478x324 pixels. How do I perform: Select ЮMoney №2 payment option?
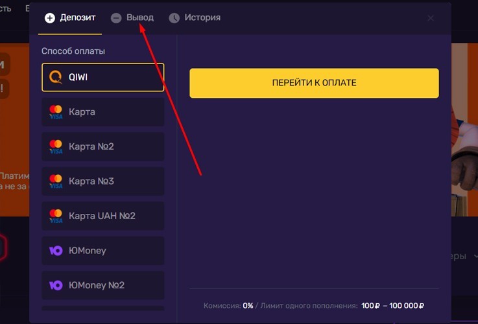point(102,285)
